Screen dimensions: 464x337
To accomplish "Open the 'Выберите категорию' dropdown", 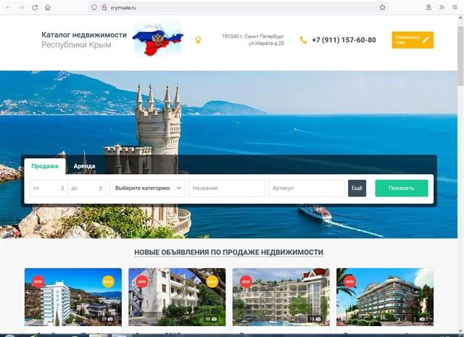I will (x=147, y=188).
